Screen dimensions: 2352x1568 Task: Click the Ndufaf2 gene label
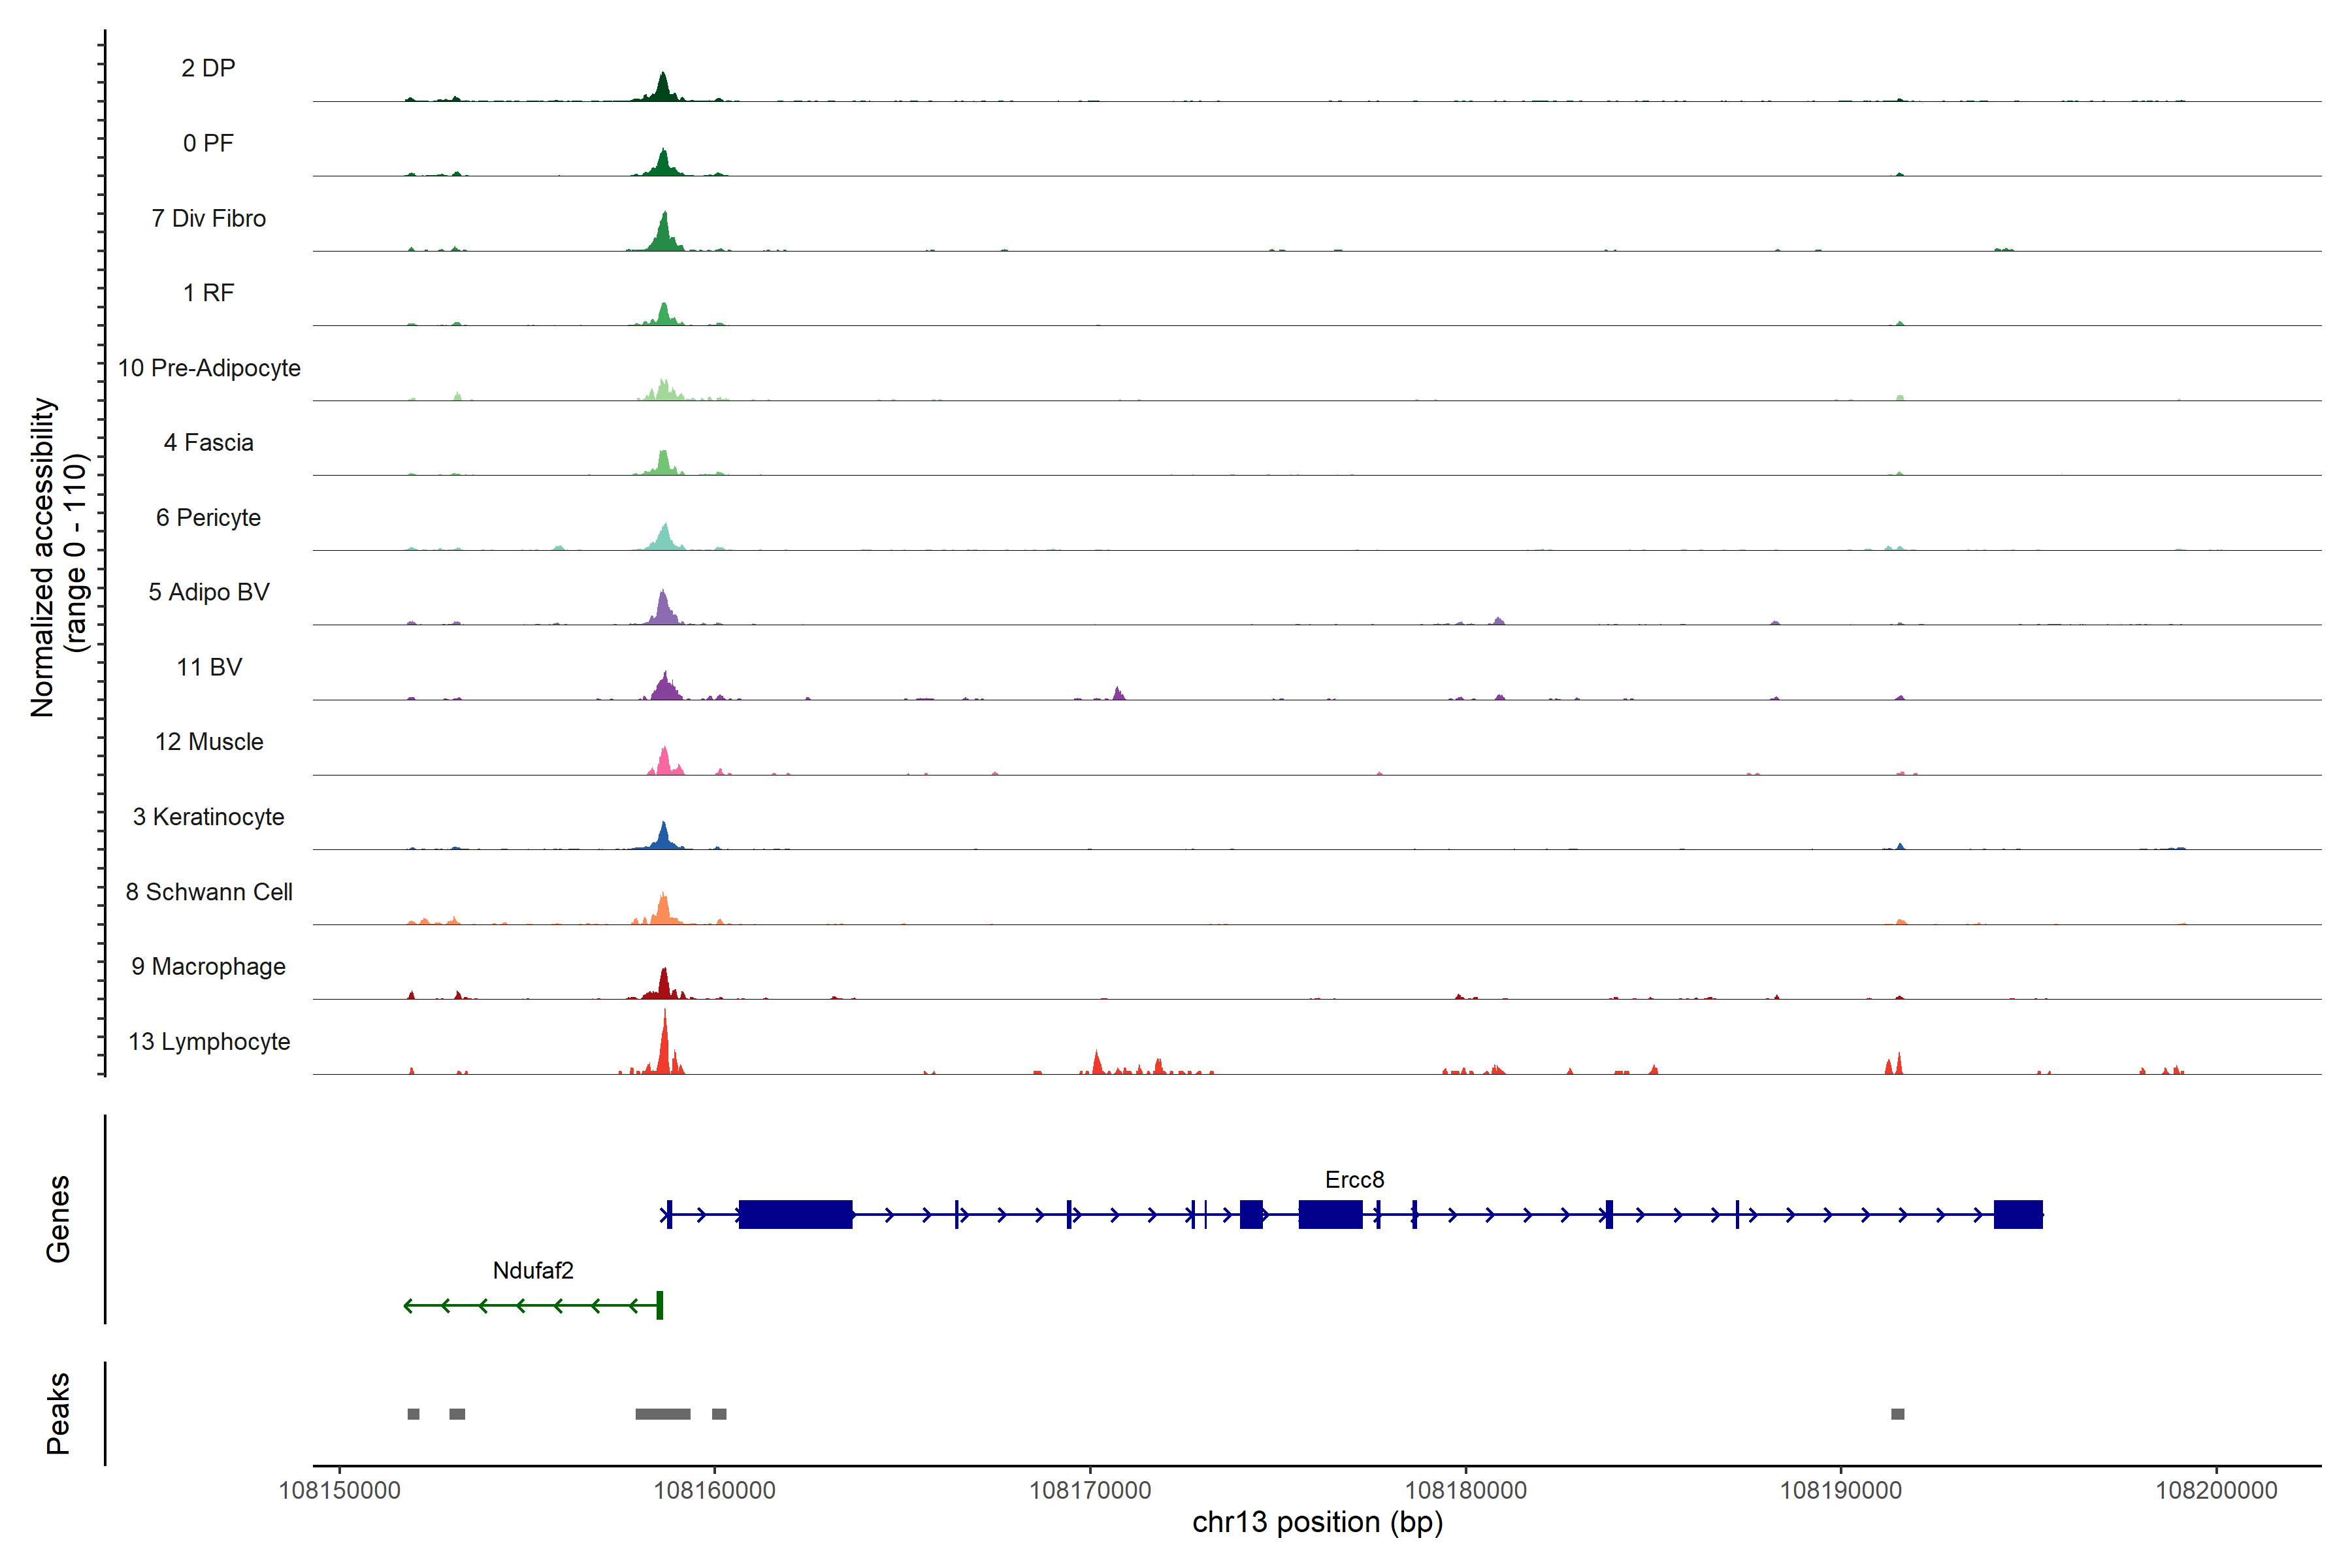pyautogui.click(x=533, y=1271)
